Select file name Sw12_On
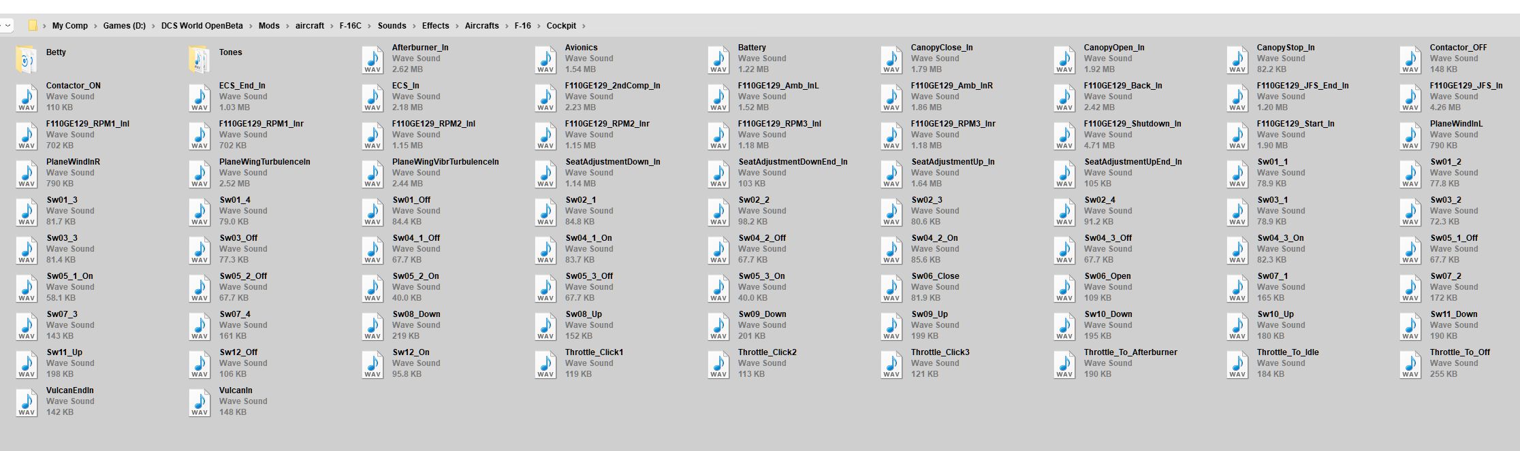The image size is (1520, 451). pyautogui.click(x=411, y=352)
